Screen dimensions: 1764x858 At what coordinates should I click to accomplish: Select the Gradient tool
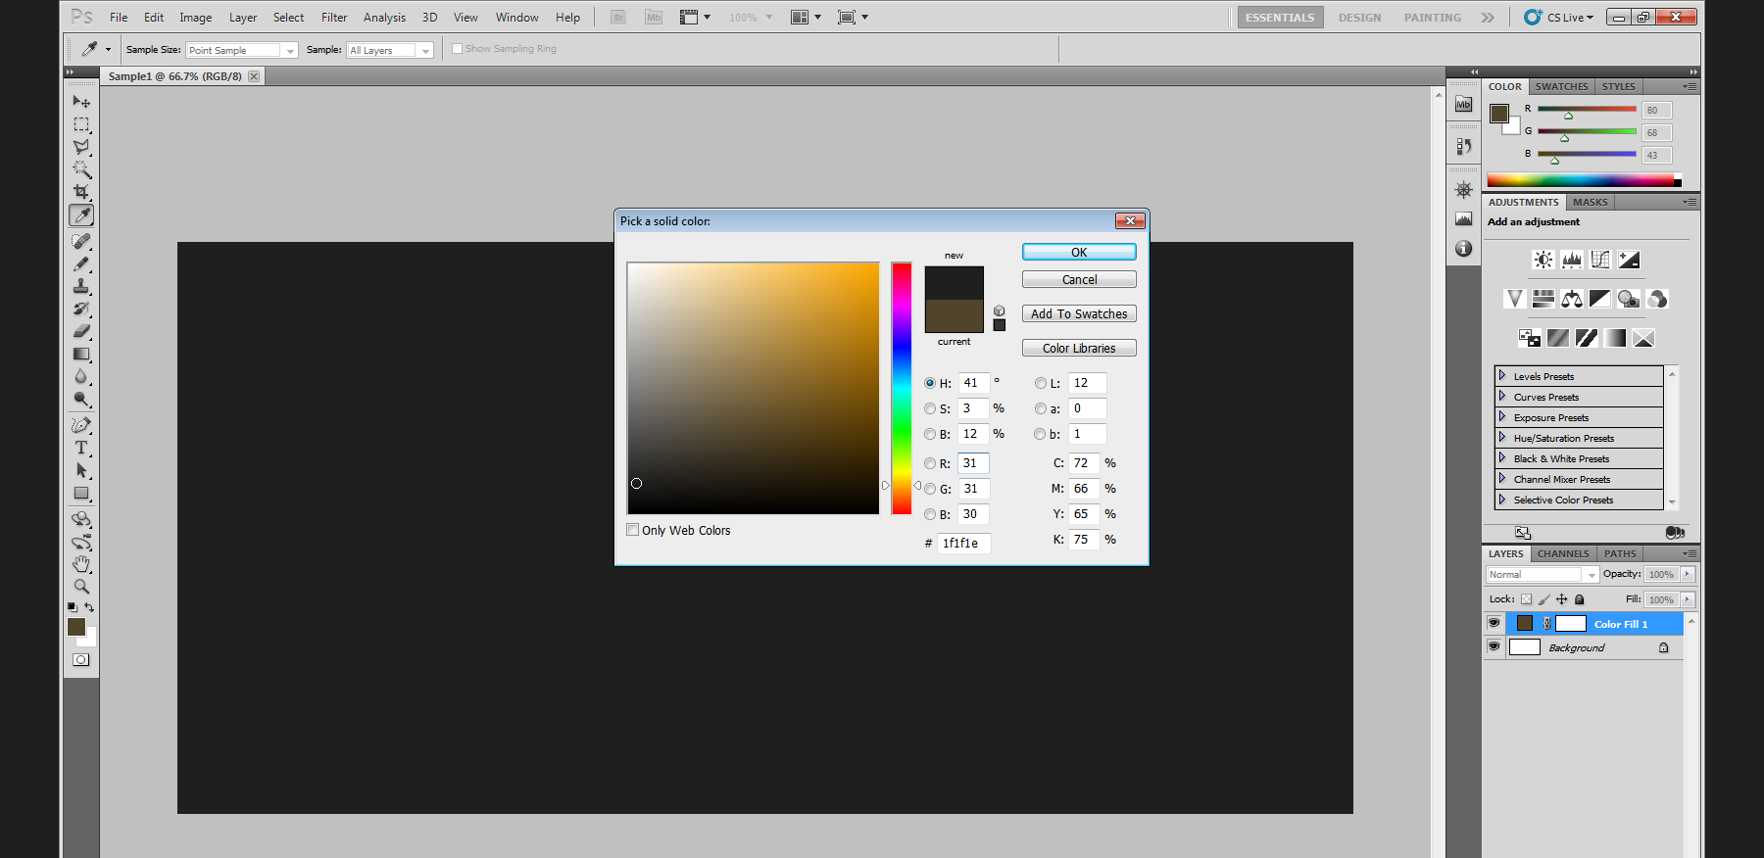[81, 354]
